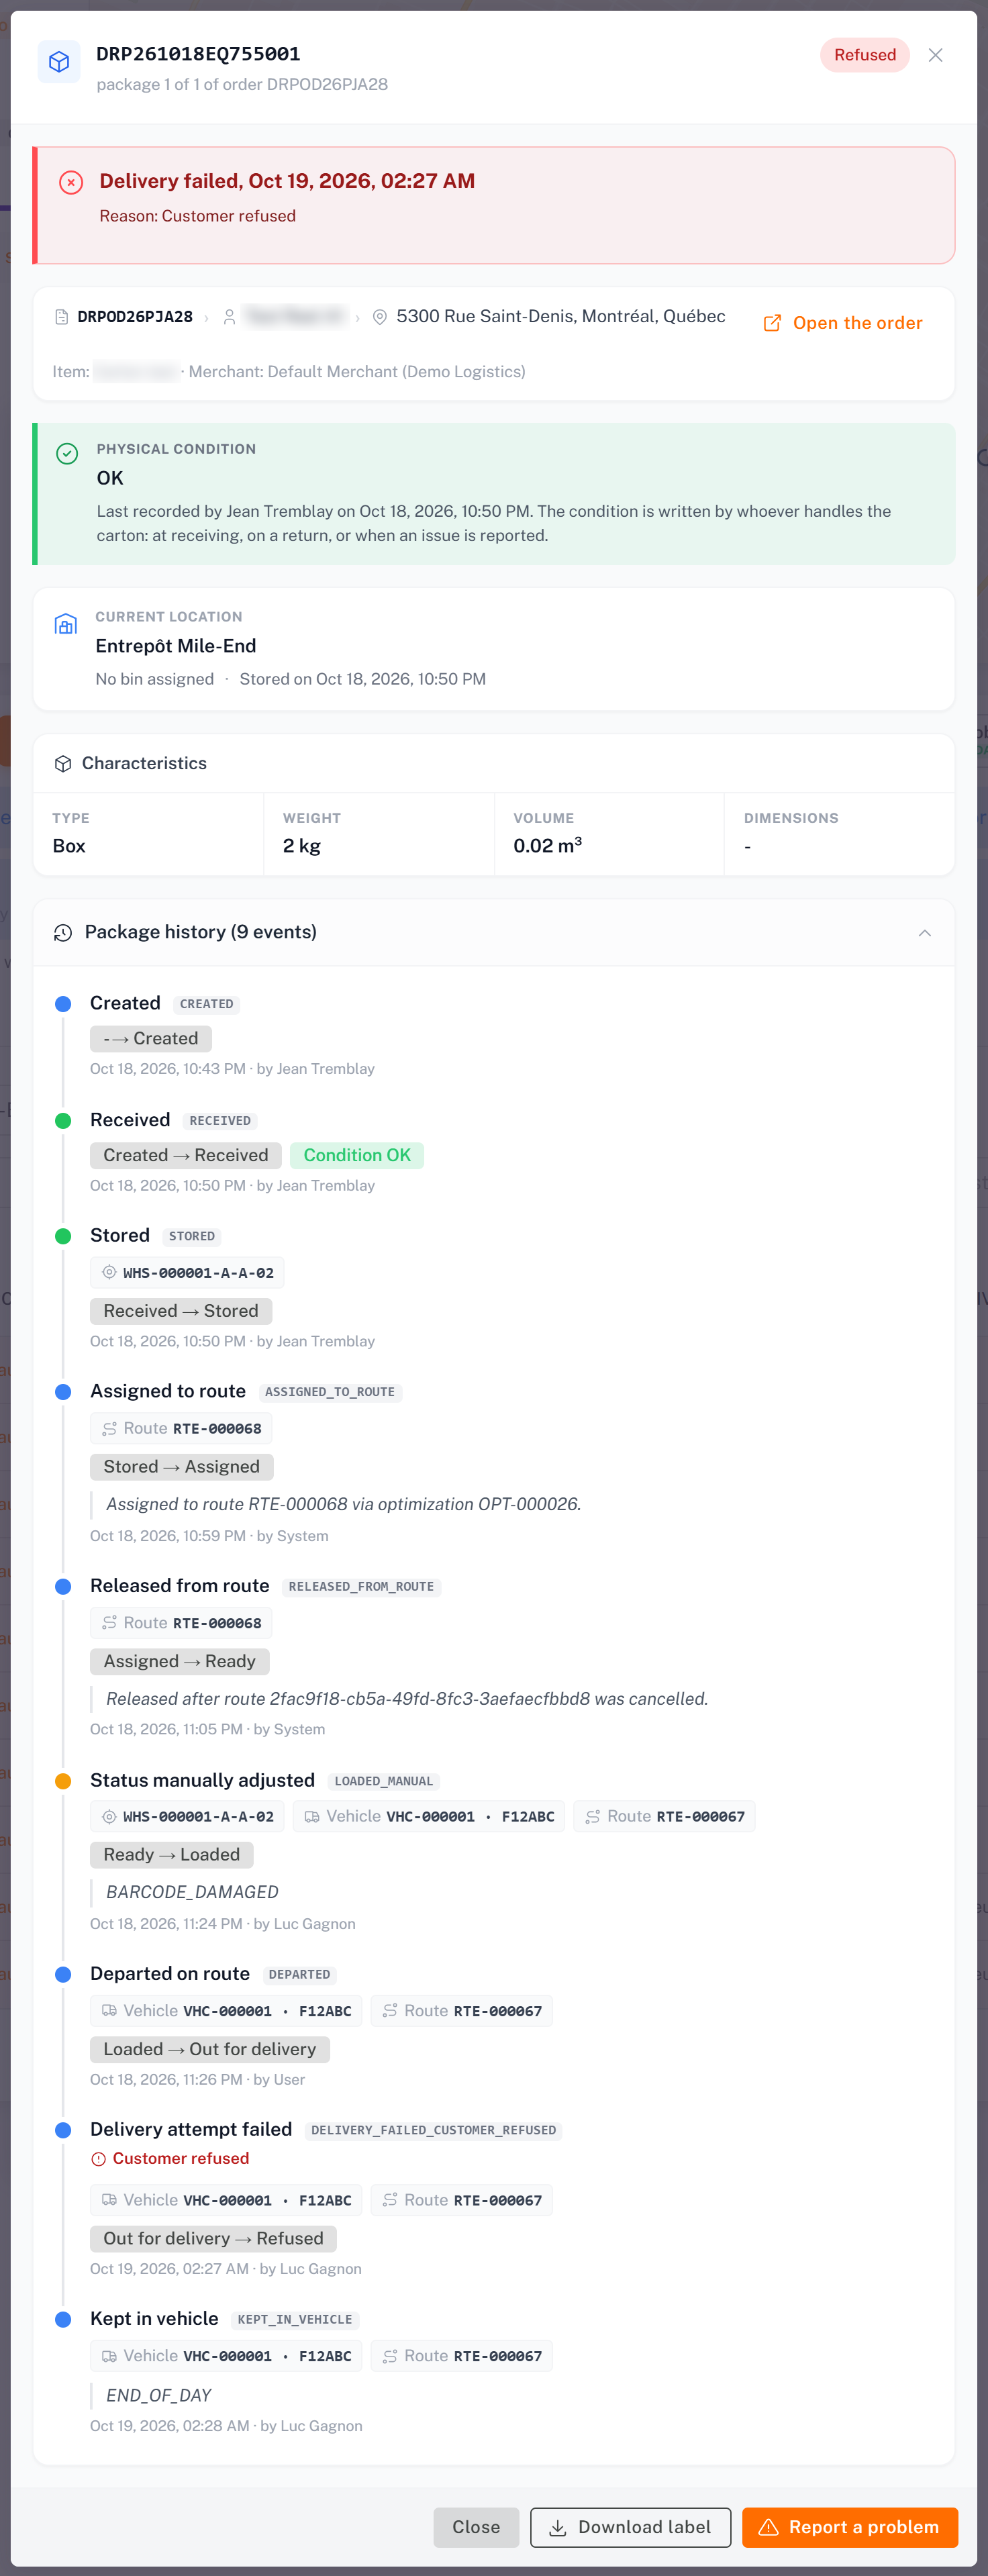Image resolution: width=988 pixels, height=2576 pixels.
Task: Click the Close button at the bottom
Action: point(476,2527)
